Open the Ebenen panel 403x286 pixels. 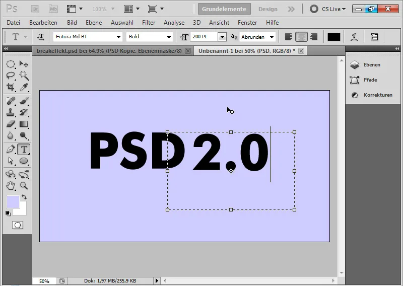click(x=372, y=65)
